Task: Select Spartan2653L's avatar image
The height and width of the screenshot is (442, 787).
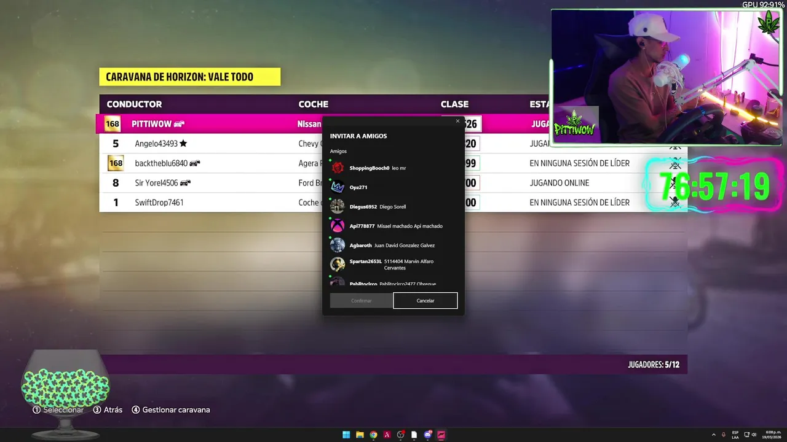Action: coord(338,265)
